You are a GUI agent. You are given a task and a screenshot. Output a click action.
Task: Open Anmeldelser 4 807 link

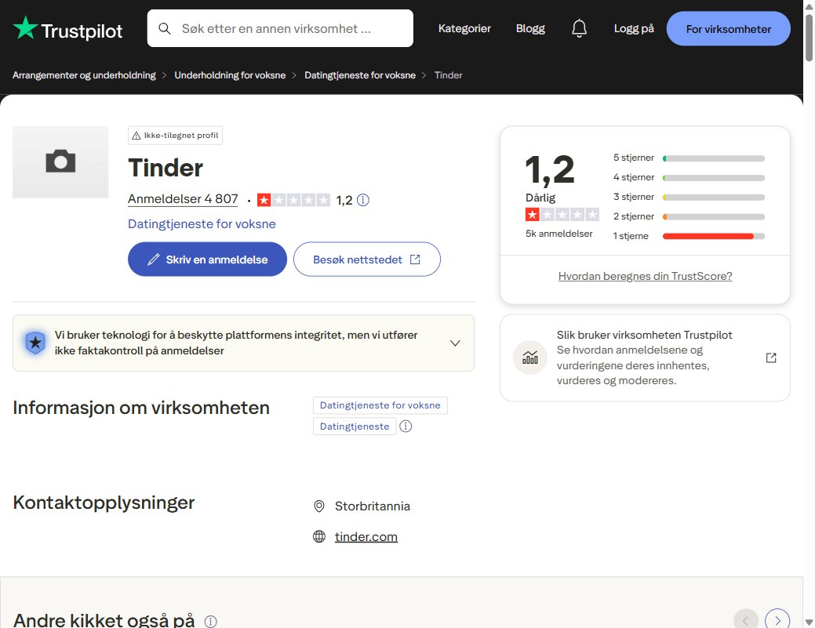(183, 199)
